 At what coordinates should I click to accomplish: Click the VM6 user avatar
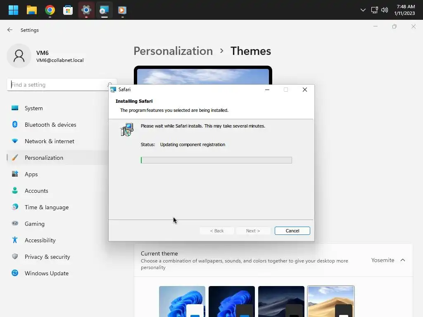point(19,56)
